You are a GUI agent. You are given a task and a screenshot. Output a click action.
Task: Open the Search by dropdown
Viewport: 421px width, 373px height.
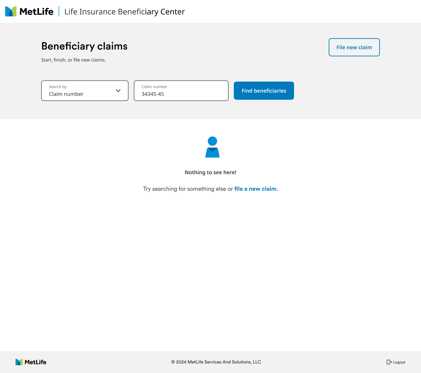(x=85, y=91)
